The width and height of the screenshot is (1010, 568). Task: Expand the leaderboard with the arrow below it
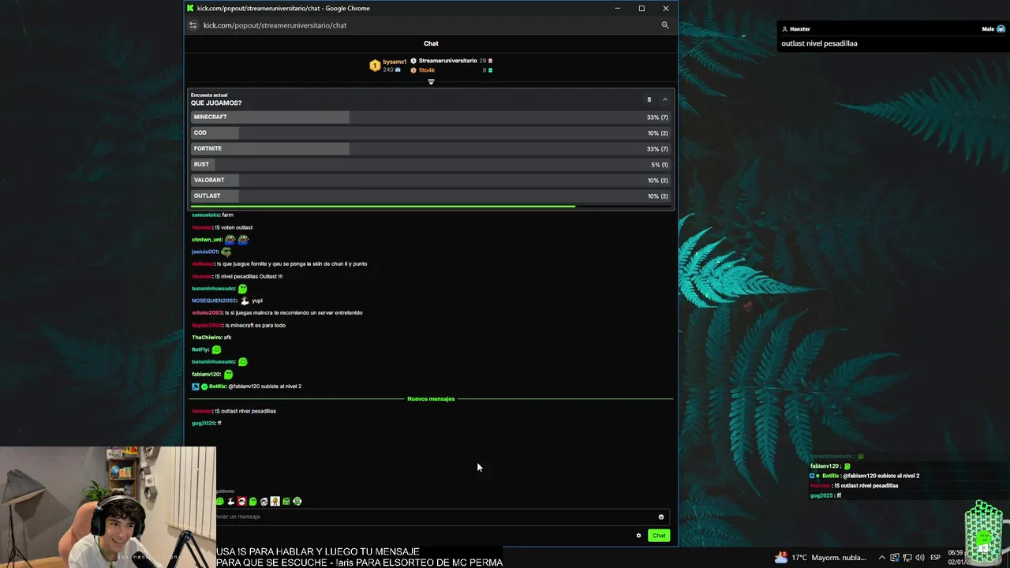[x=431, y=81]
